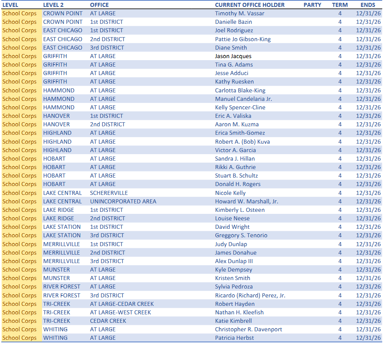Select the name Joel Rodriguez
Viewport: 385px width, 343px height.
pos(234,31)
